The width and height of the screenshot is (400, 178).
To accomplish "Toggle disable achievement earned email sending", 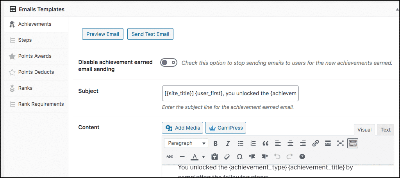I will click(169, 62).
